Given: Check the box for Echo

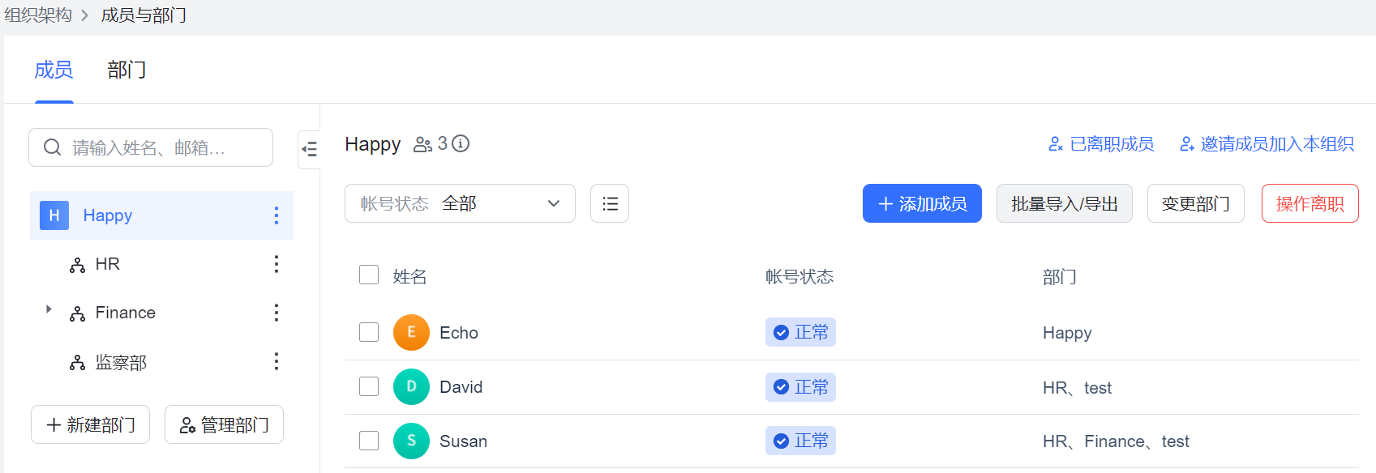Looking at the screenshot, I should pyautogui.click(x=369, y=332).
